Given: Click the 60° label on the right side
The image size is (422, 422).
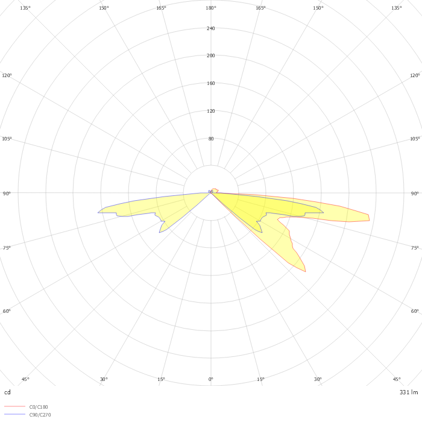Looking at the screenshot, I should tap(415, 311).
